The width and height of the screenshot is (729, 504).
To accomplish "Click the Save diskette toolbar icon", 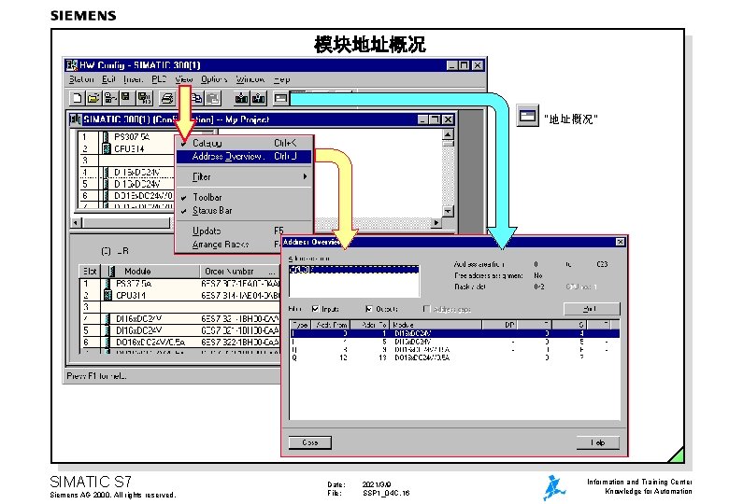I will 125,98.
